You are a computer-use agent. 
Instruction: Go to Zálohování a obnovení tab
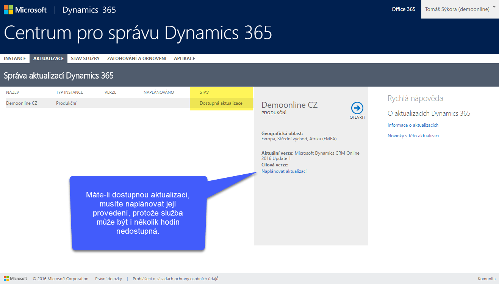point(137,59)
